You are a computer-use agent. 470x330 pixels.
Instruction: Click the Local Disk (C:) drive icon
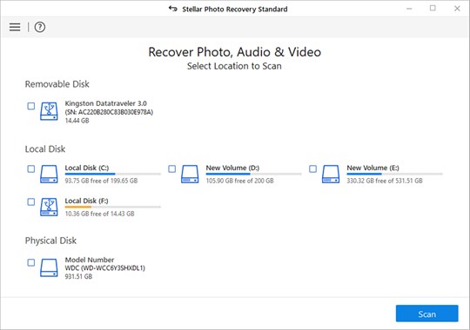click(x=49, y=175)
